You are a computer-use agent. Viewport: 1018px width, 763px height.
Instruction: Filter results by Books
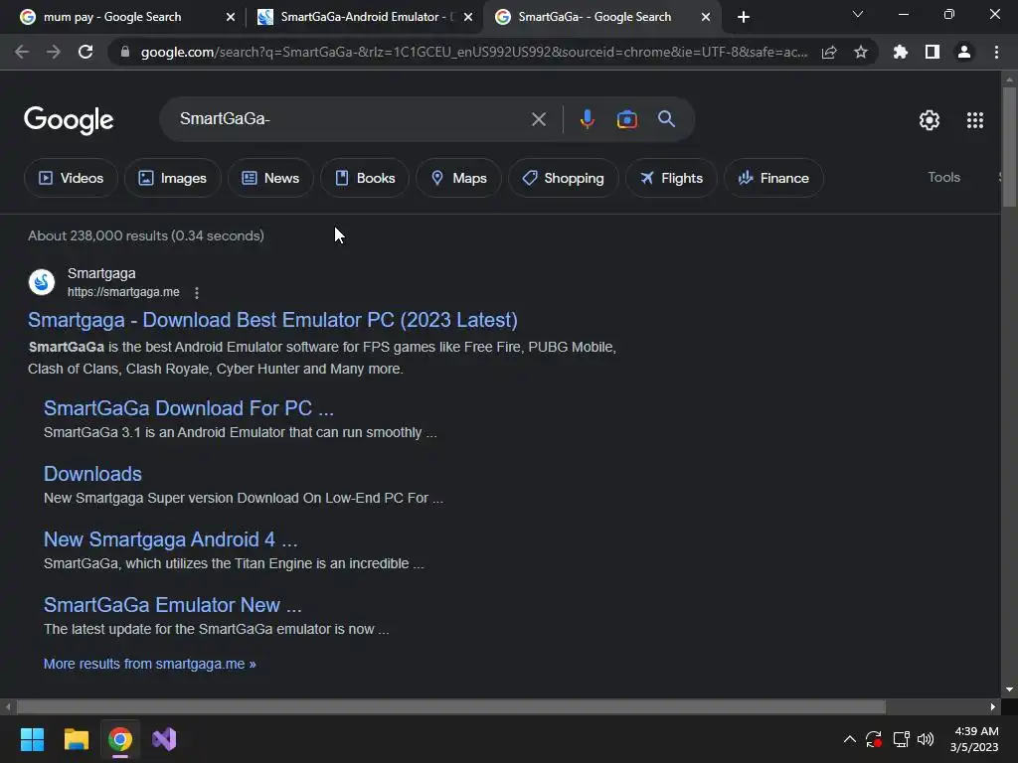pyautogui.click(x=365, y=178)
